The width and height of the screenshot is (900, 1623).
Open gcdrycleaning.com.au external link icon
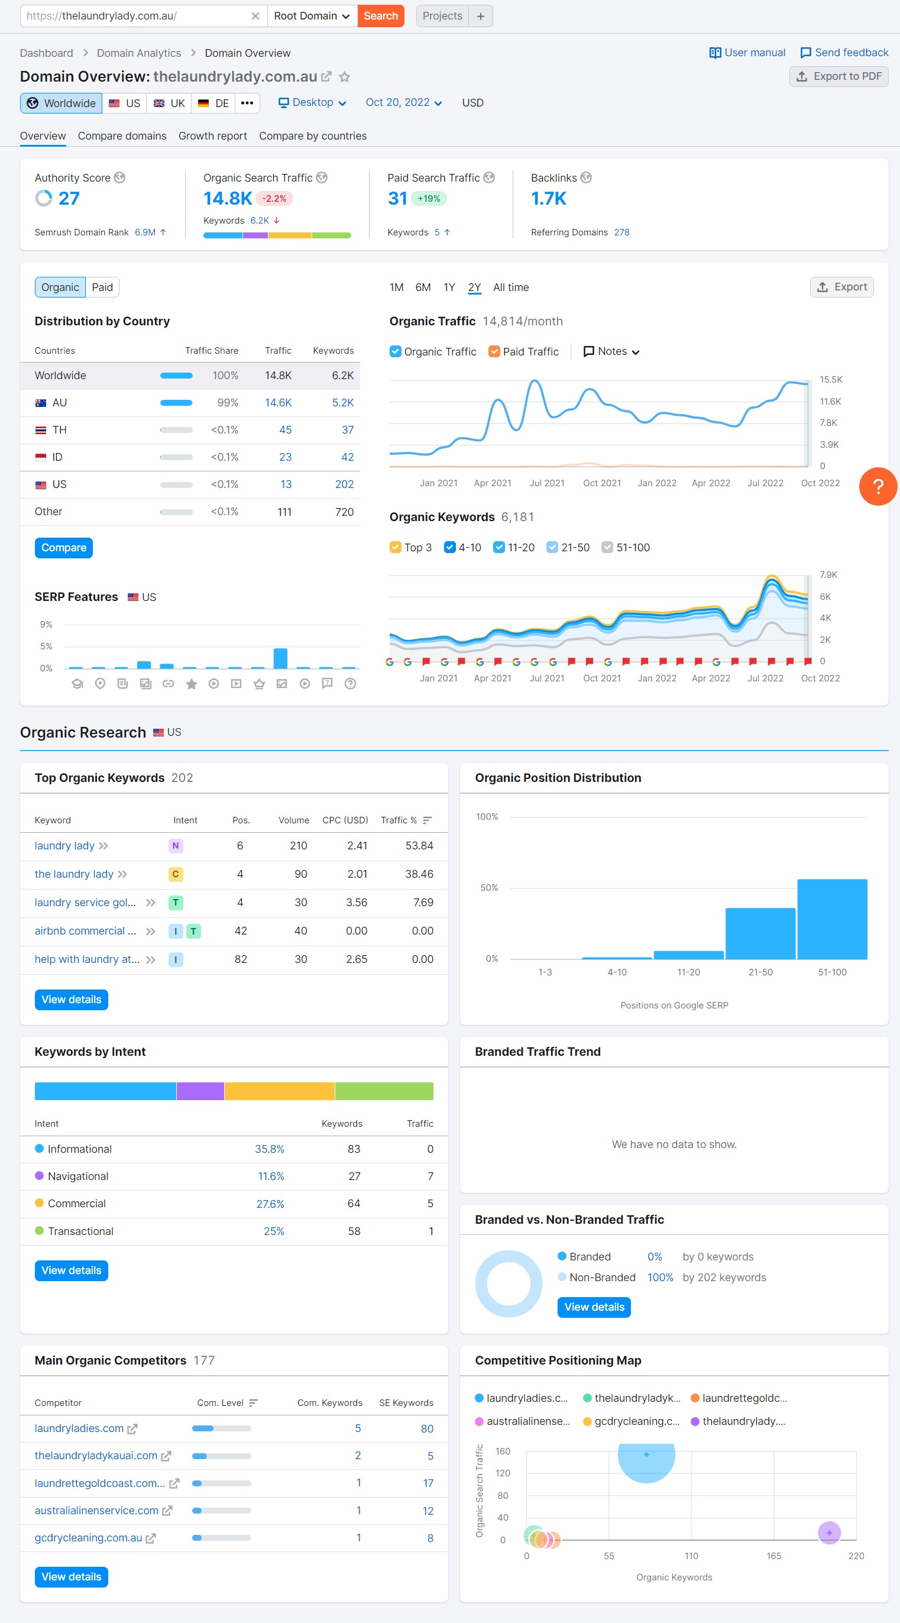click(151, 1538)
